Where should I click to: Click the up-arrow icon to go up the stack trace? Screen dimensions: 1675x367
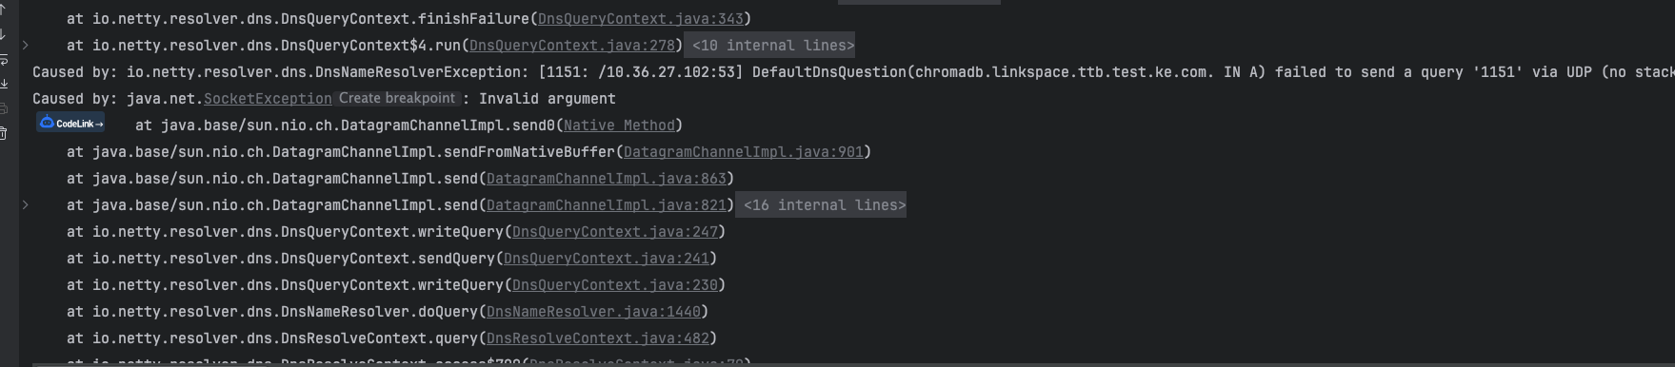(x=3, y=10)
